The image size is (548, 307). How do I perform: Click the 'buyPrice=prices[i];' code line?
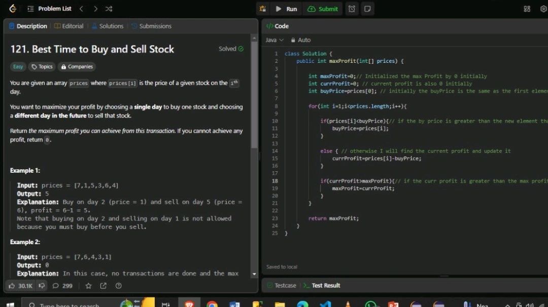(x=360, y=128)
